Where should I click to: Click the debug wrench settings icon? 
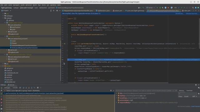[x=1, y=91]
